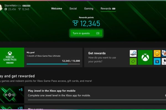Click the Ultimate badge beside StormYeti
The image size is (166, 110).
[26, 6]
